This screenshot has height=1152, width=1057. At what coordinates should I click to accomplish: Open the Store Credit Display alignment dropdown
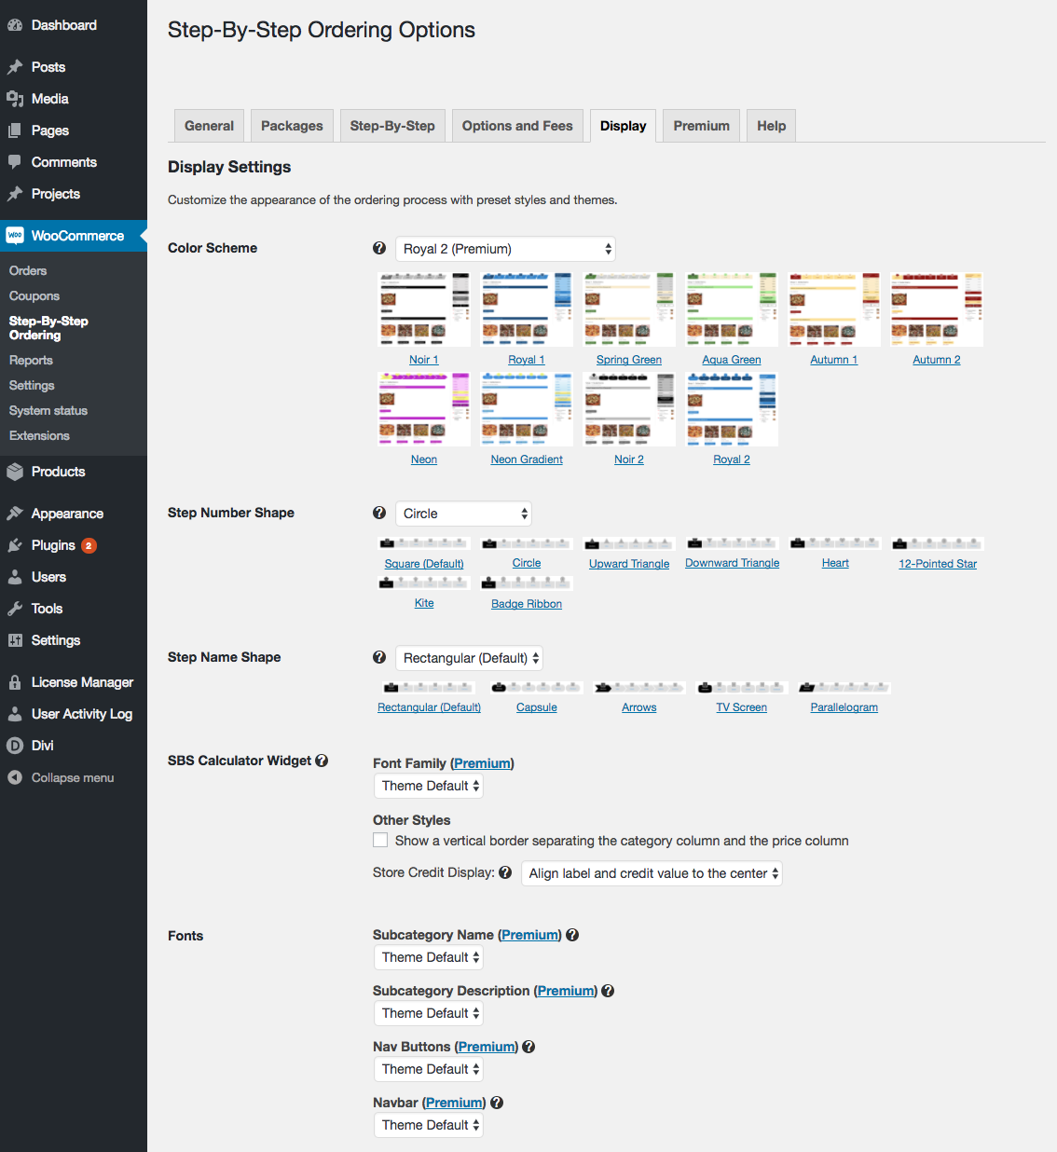[652, 873]
